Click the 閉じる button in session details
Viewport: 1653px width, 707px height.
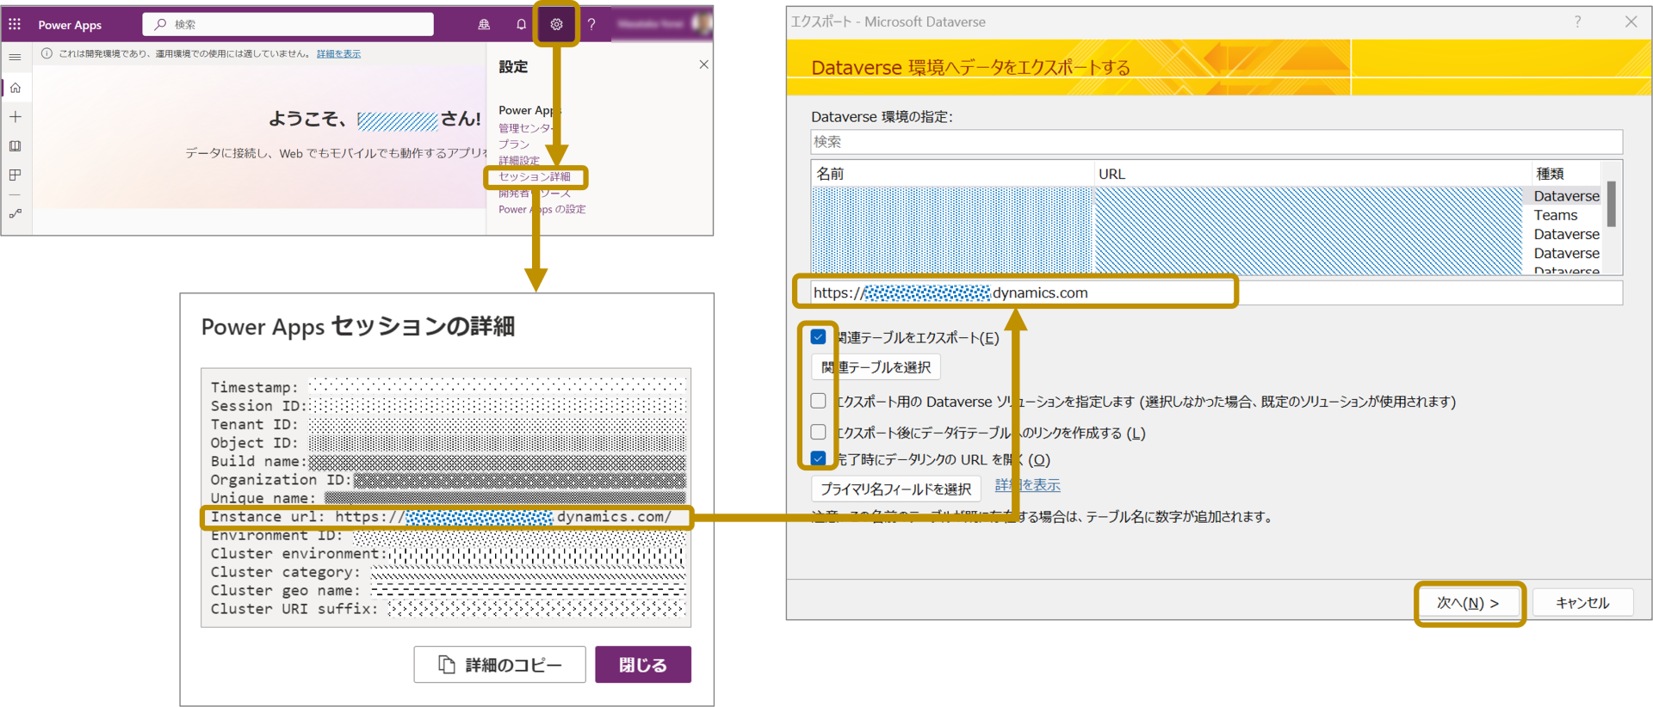point(643,665)
